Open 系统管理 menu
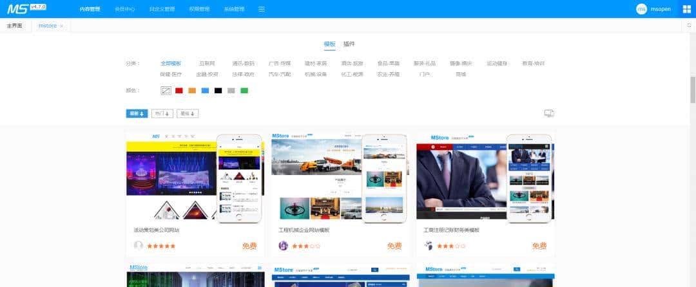Viewport: 696px width, 287px height. [x=234, y=9]
